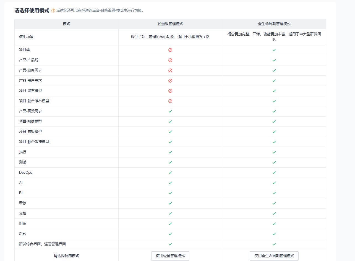
Task: Click the red prohibited icon in 产品-业务需求 row
Action: point(170,70)
